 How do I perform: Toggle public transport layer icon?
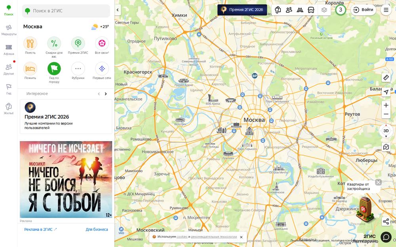point(311,10)
